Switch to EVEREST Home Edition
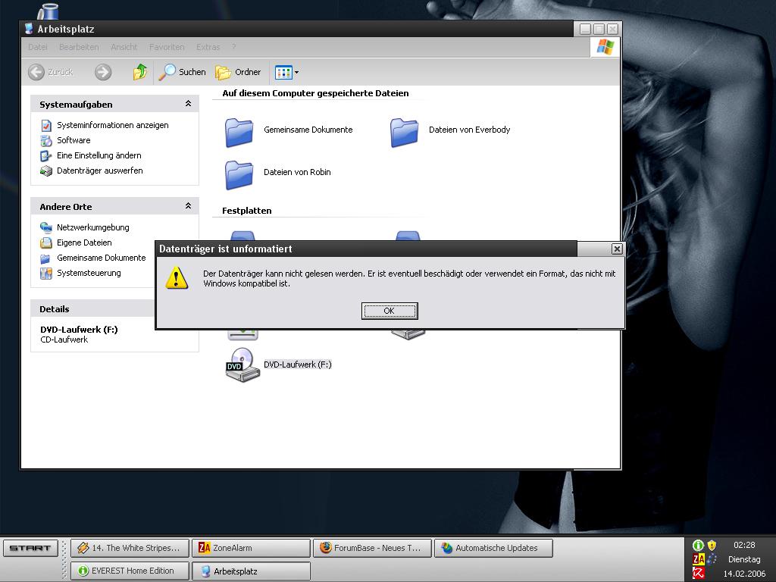Image resolution: width=776 pixels, height=582 pixels. click(x=130, y=571)
